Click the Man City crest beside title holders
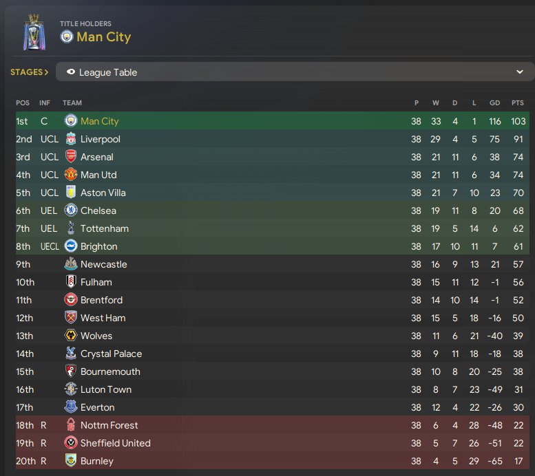 point(67,37)
